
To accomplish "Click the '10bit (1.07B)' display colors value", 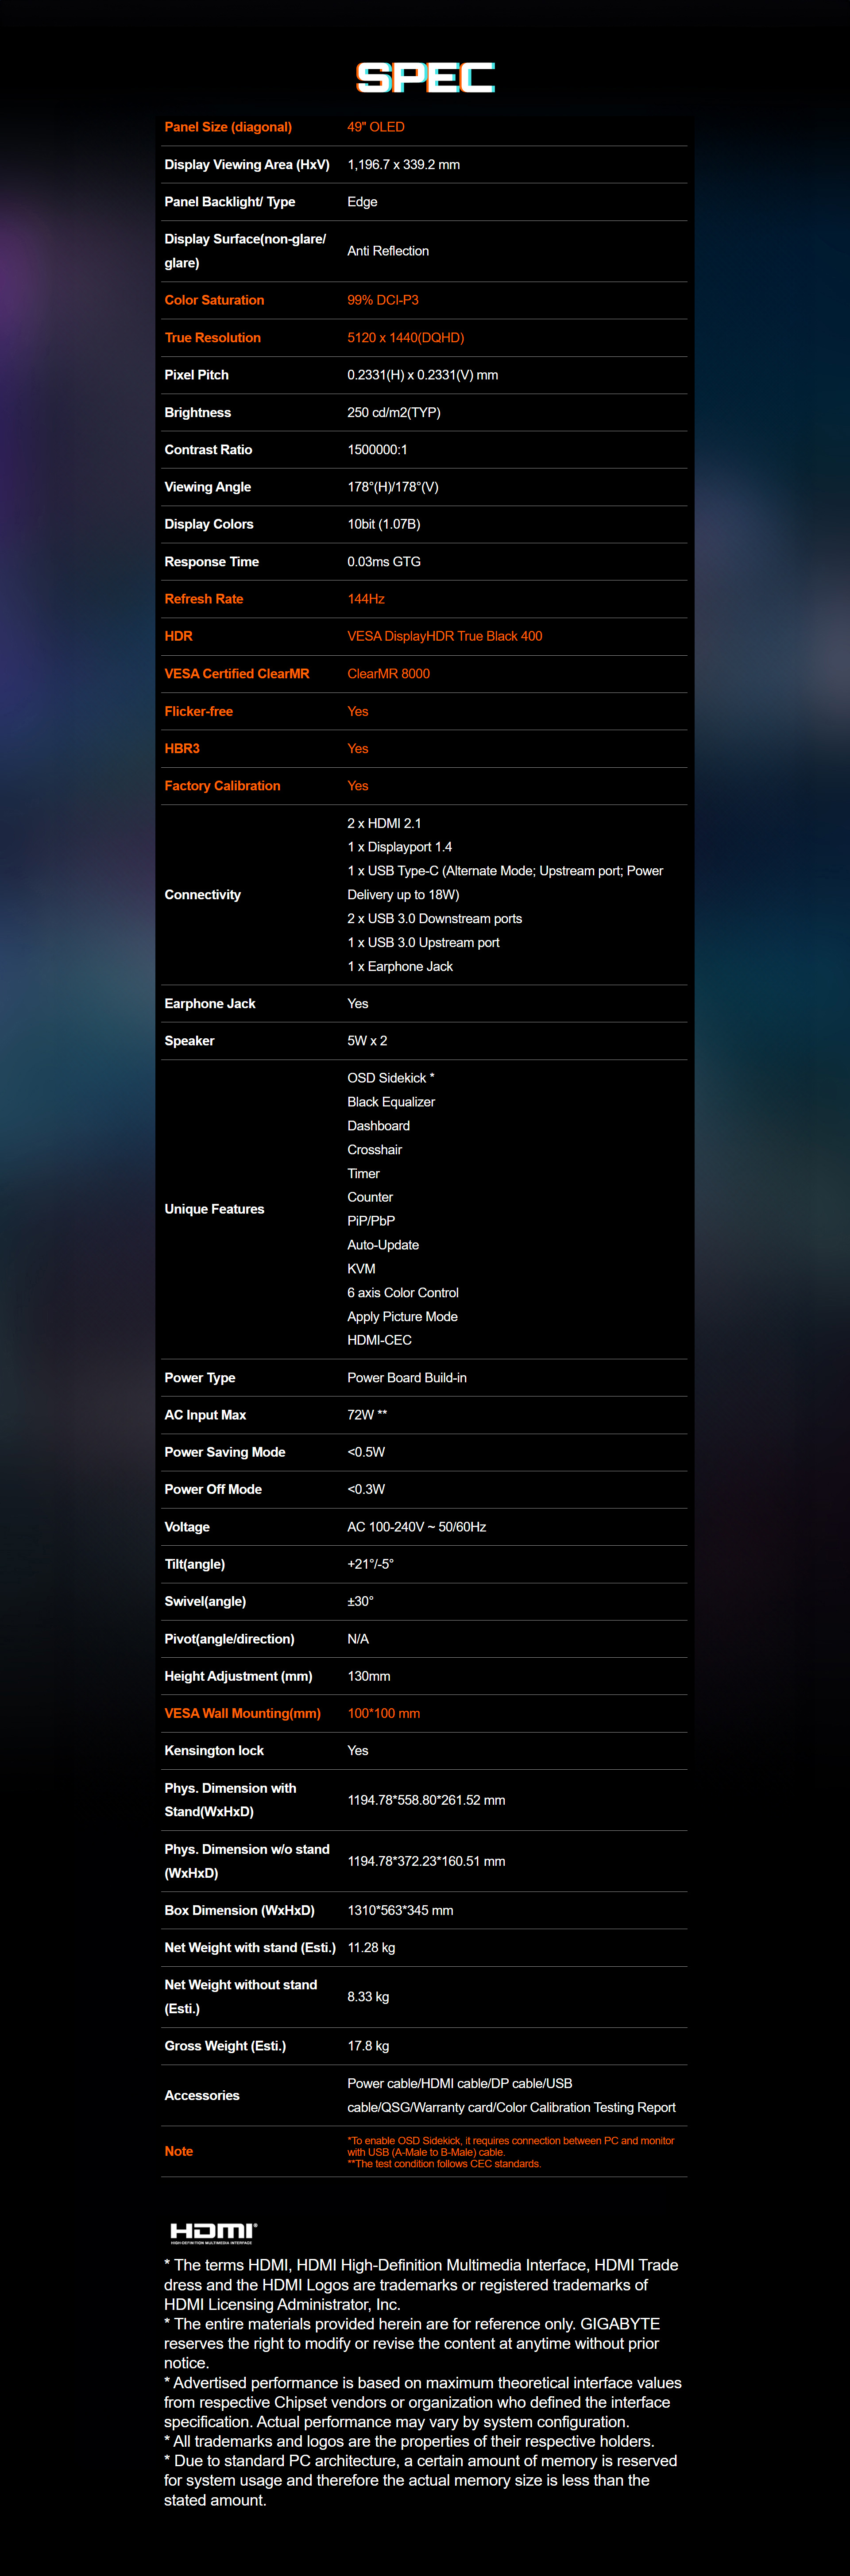I will pyautogui.click(x=384, y=524).
